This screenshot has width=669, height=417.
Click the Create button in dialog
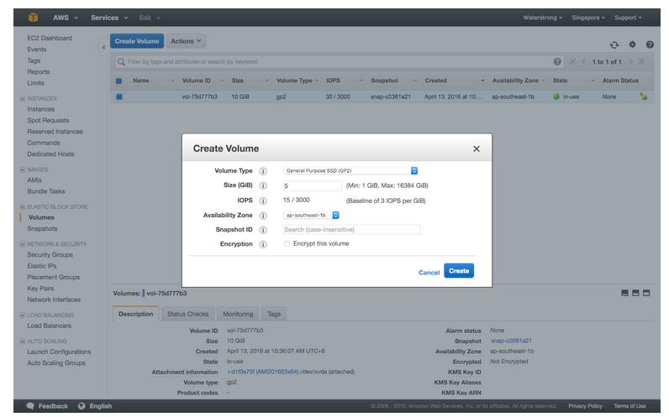[459, 271]
